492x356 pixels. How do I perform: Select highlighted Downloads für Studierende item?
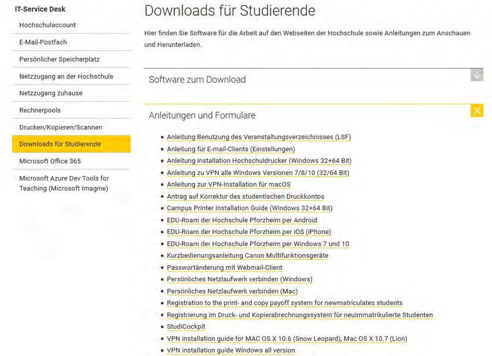tap(71, 144)
